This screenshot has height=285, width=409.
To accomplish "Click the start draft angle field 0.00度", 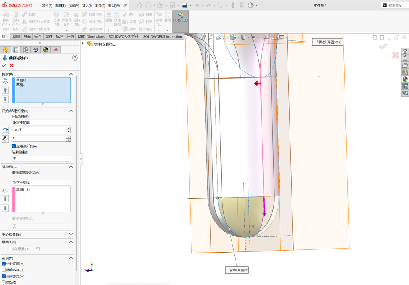I will (39, 130).
